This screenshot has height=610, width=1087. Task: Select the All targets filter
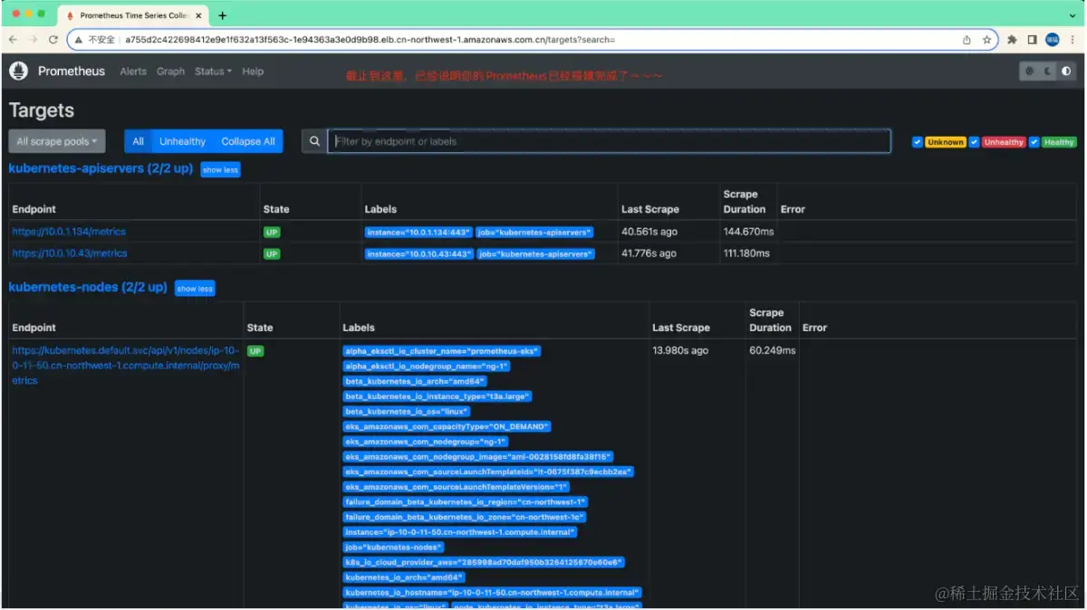pos(138,141)
